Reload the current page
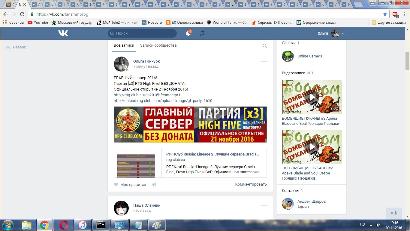 tap(22, 14)
